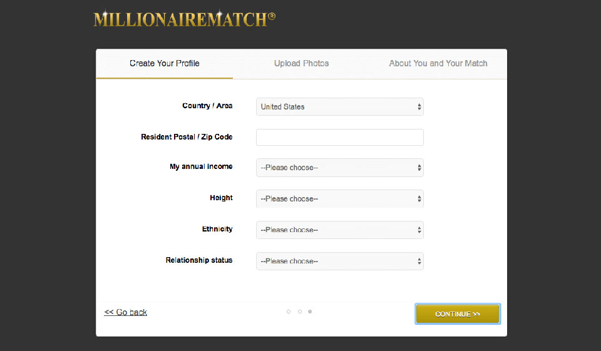This screenshot has width=601, height=351.
Task: Open the About You and Your Match tab
Action: pyautogui.click(x=438, y=63)
